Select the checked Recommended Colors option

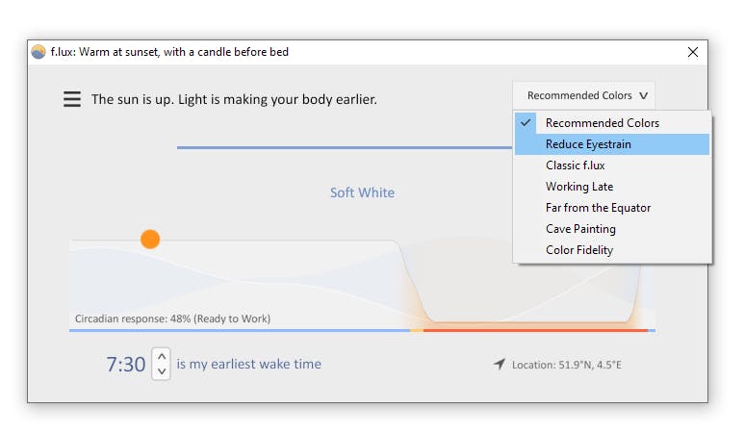point(602,123)
